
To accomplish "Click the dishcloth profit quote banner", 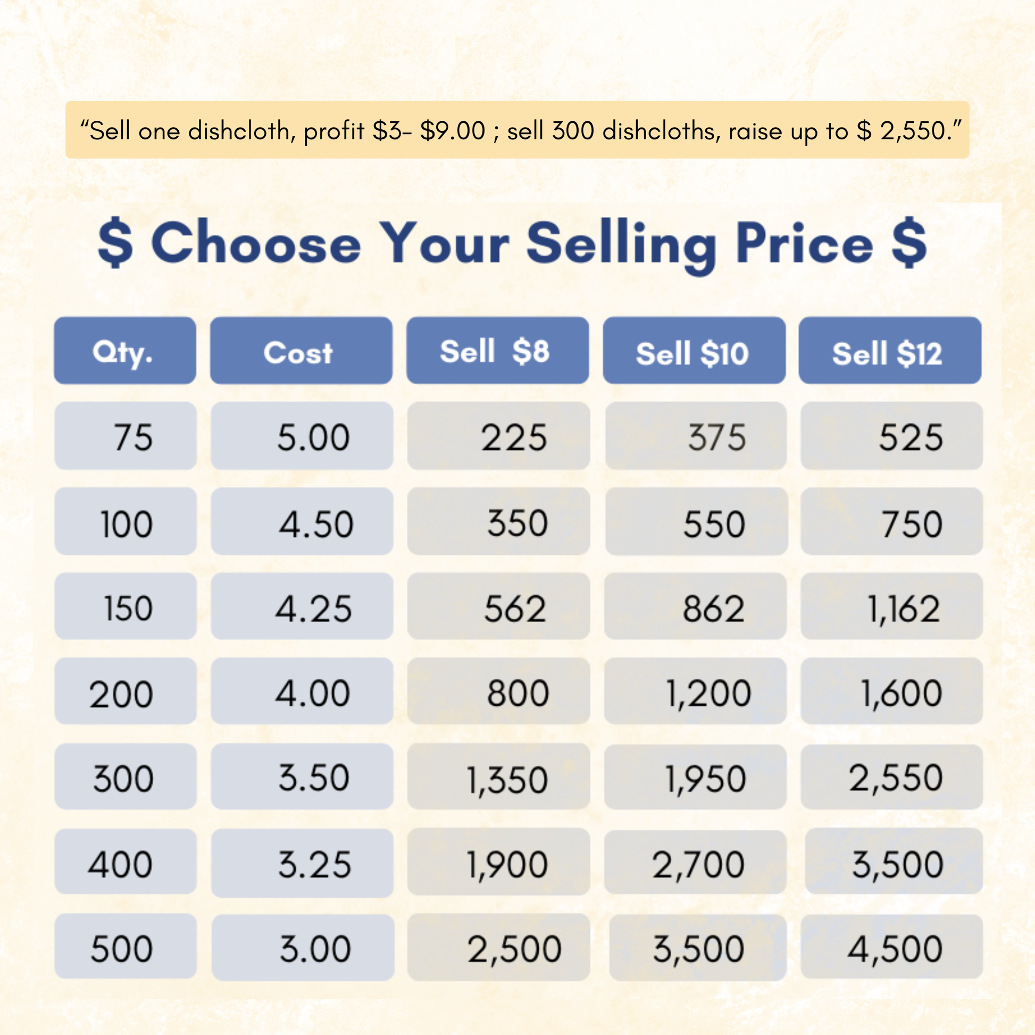I will 517,130.
